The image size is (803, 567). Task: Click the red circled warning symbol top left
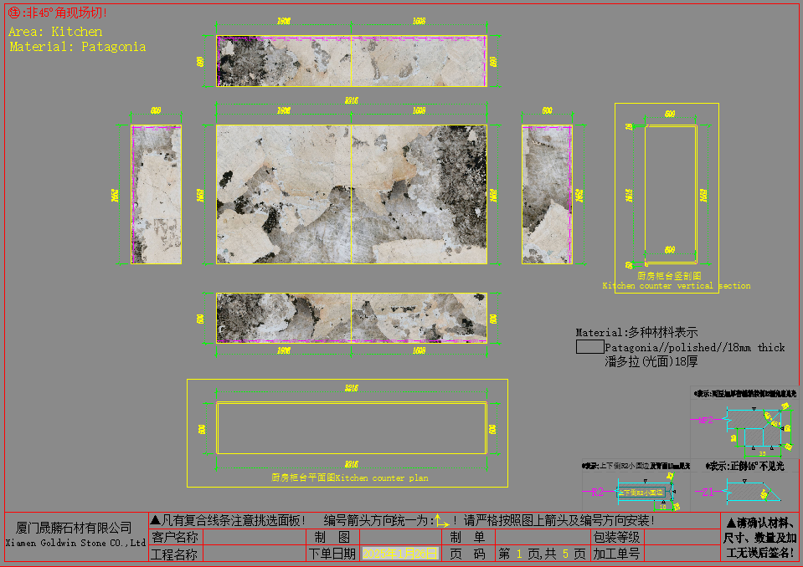pos(12,12)
